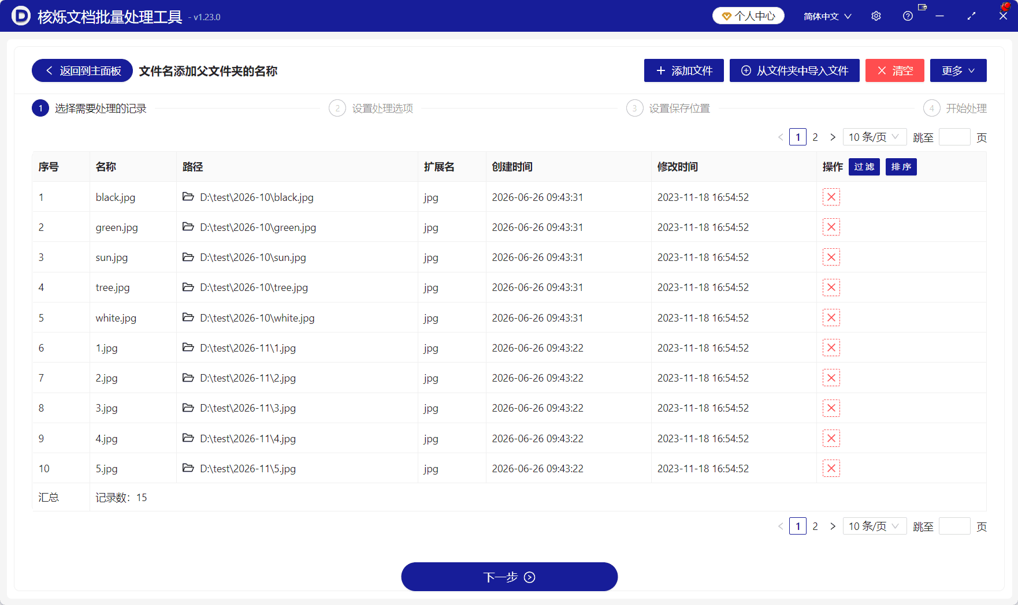Go to next page using top arrow

(x=833, y=137)
